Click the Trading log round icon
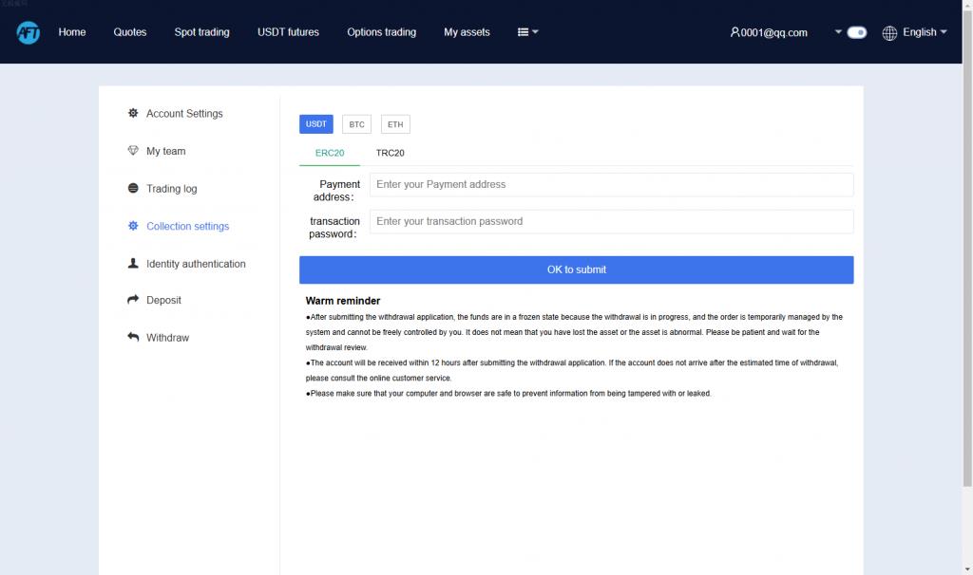The image size is (973, 575). [x=133, y=189]
